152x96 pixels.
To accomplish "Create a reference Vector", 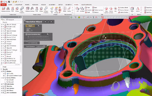I will pos(69,9).
